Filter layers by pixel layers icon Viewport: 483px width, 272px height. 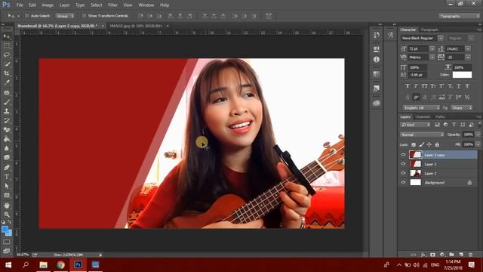(437, 125)
